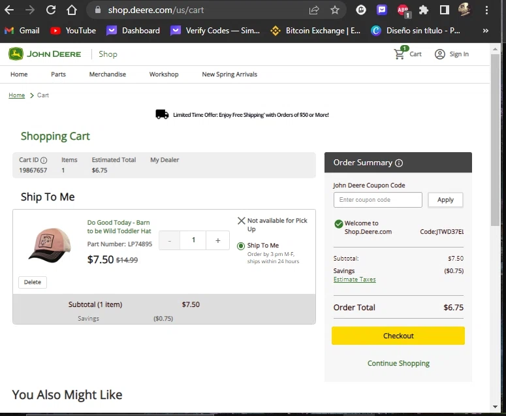Screen dimensions: 506x416
Task: Open the Chrome profile avatar
Action: (x=464, y=10)
